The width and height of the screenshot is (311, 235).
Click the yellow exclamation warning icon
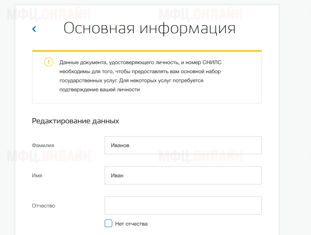point(49,62)
